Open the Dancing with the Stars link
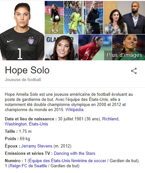The height and width of the screenshot is (173, 145). (74, 154)
